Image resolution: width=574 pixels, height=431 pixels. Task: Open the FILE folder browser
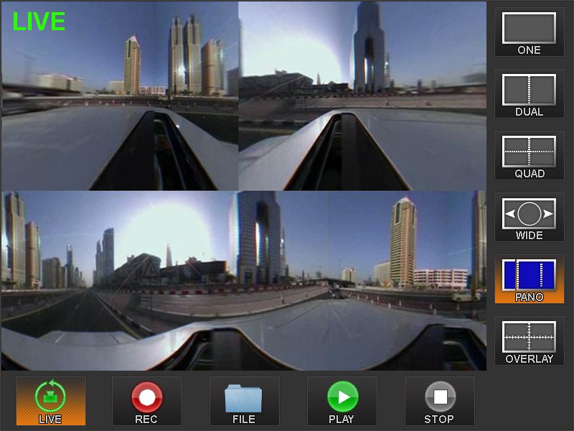point(244,402)
